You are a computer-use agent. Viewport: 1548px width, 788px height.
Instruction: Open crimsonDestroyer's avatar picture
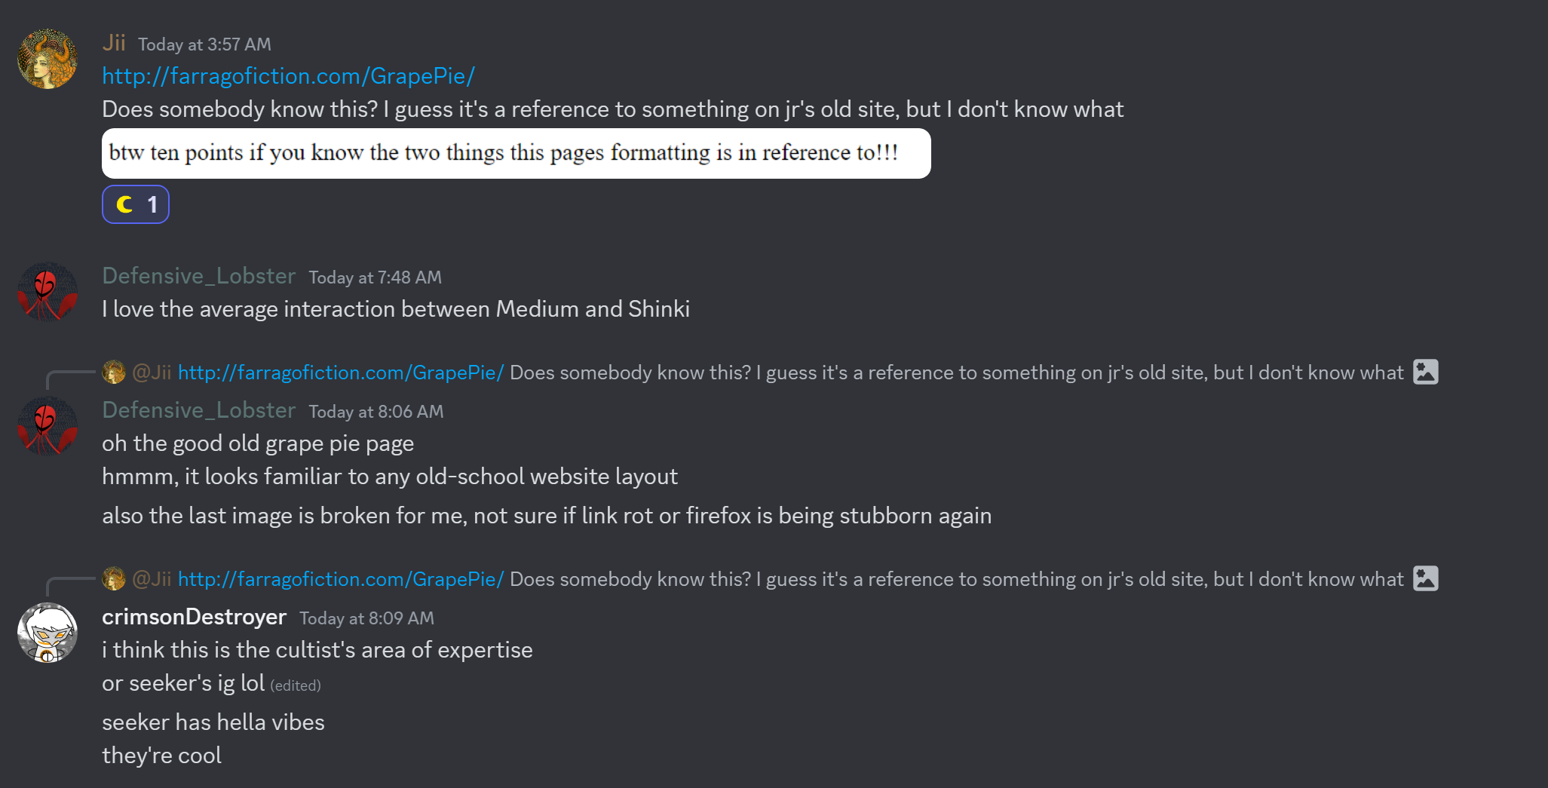[x=48, y=633]
